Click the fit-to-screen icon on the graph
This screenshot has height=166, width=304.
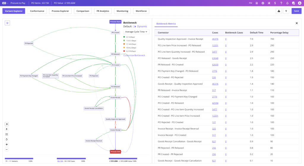click(x=7, y=134)
